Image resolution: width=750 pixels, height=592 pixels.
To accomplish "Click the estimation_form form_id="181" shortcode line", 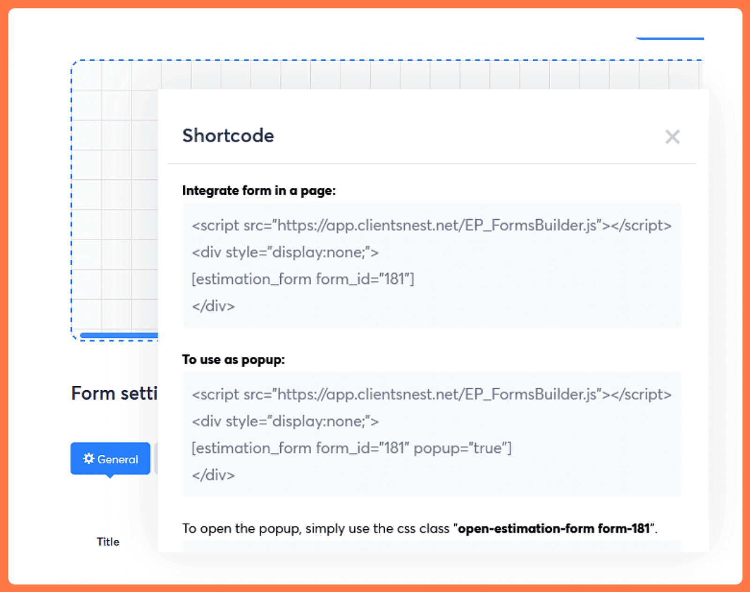I will click(x=303, y=279).
